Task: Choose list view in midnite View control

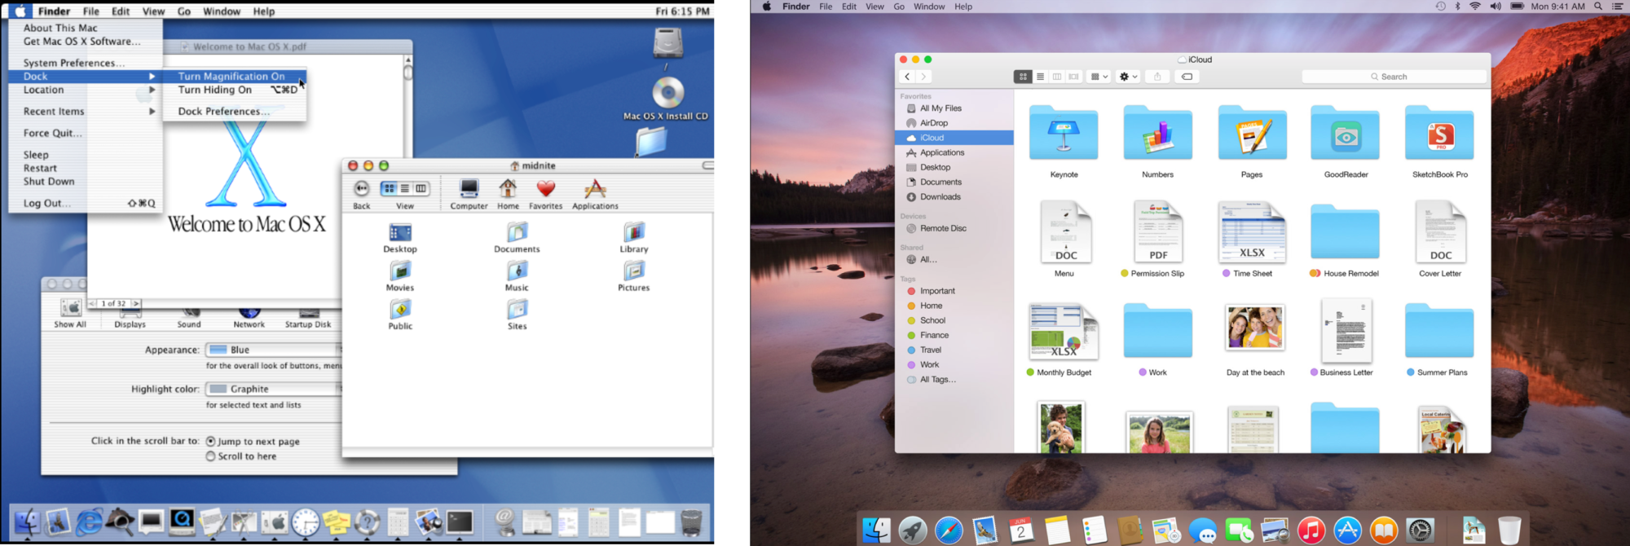Action: (x=405, y=188)
